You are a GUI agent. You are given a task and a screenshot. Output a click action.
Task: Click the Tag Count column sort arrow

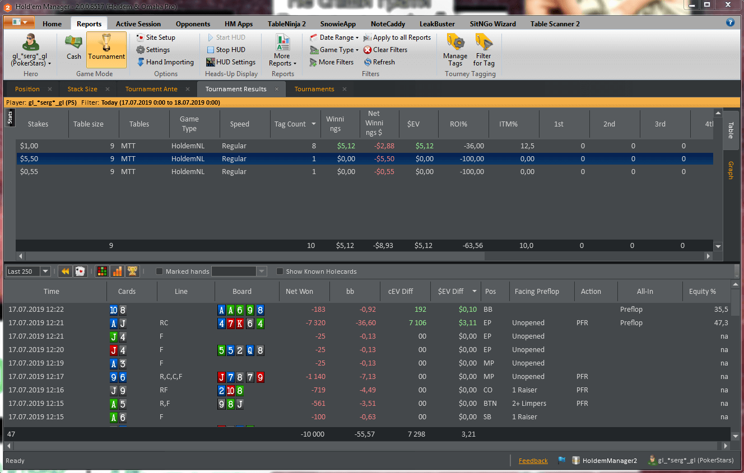tap(314, 124)
